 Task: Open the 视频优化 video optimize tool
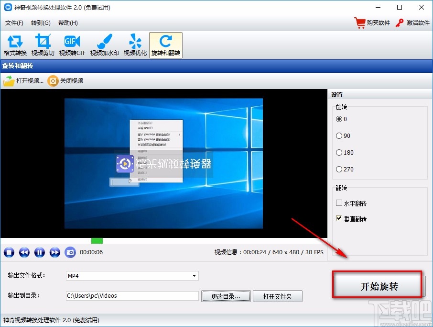[x=135, y=45]
